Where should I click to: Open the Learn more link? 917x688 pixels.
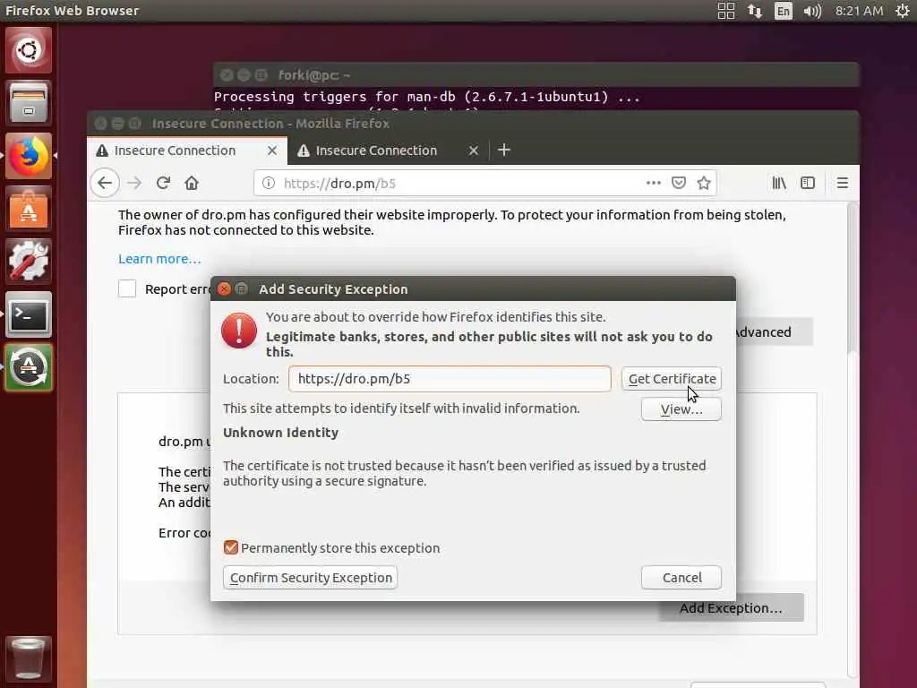(x=159, y=259)
